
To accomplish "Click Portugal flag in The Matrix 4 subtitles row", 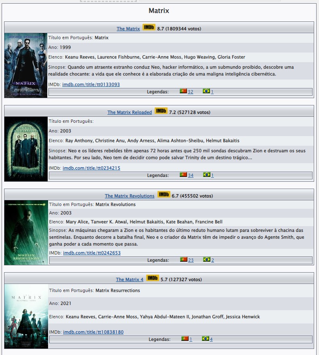I will point(185,338).
